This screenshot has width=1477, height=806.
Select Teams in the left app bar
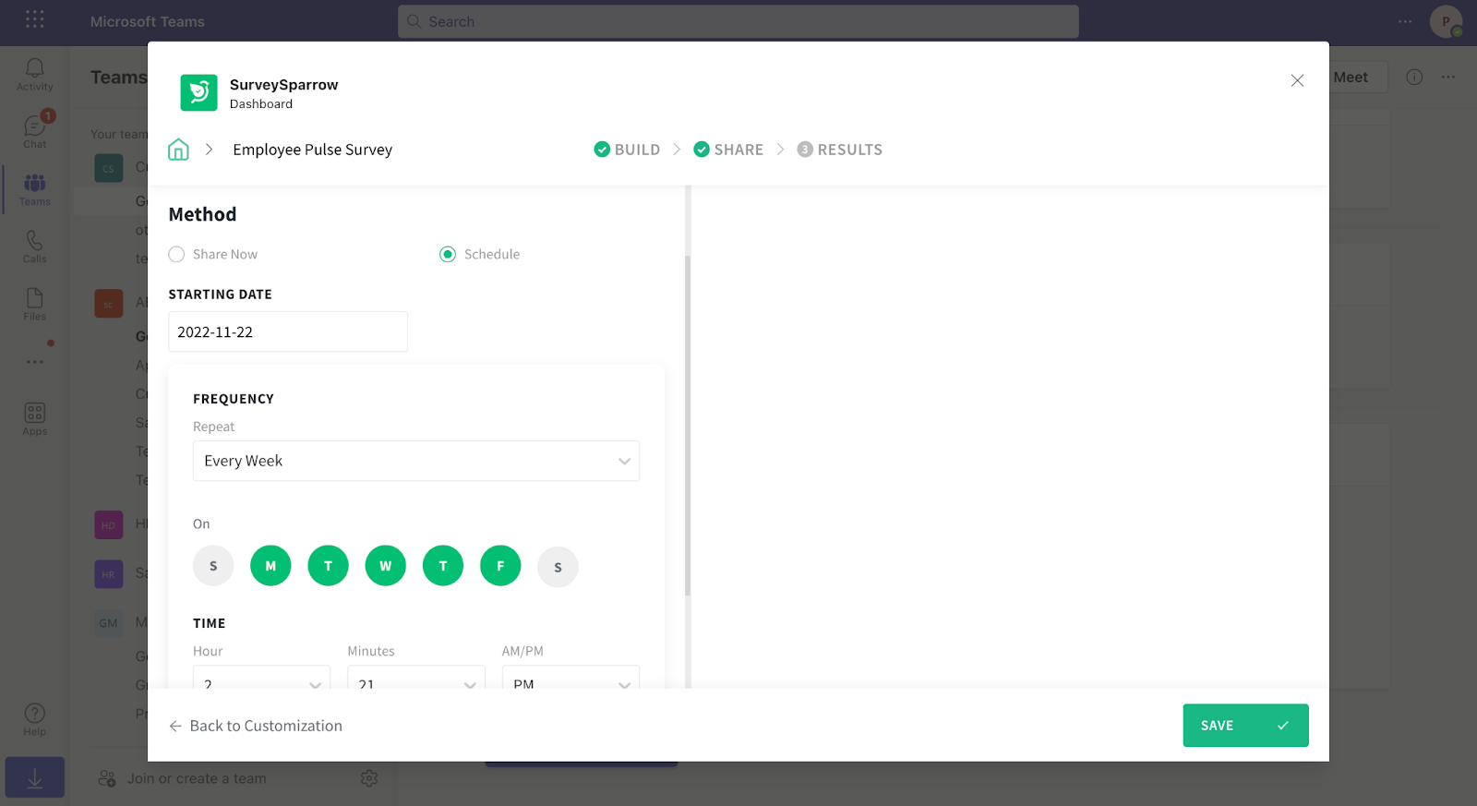click(35, 189)
